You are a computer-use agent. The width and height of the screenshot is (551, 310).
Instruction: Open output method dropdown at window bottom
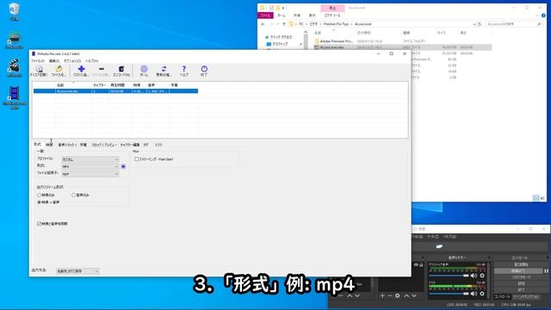click(x=77, y=271)
